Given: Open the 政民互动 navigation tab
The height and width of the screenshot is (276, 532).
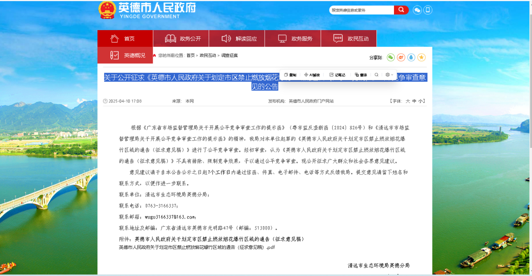Looking at the screenshot, I should [x=349, y=39].
